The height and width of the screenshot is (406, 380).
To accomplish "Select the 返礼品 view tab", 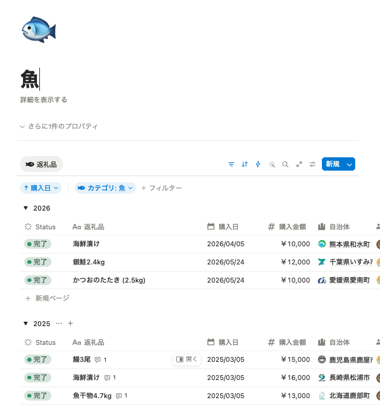I will 41,164.
